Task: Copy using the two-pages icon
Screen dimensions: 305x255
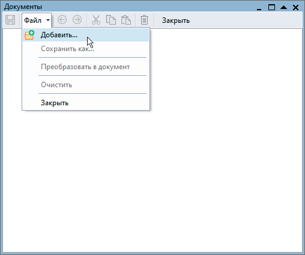Action: pos(111,20)
